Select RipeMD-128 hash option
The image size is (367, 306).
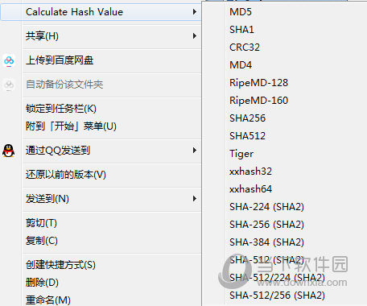point(284,83)
